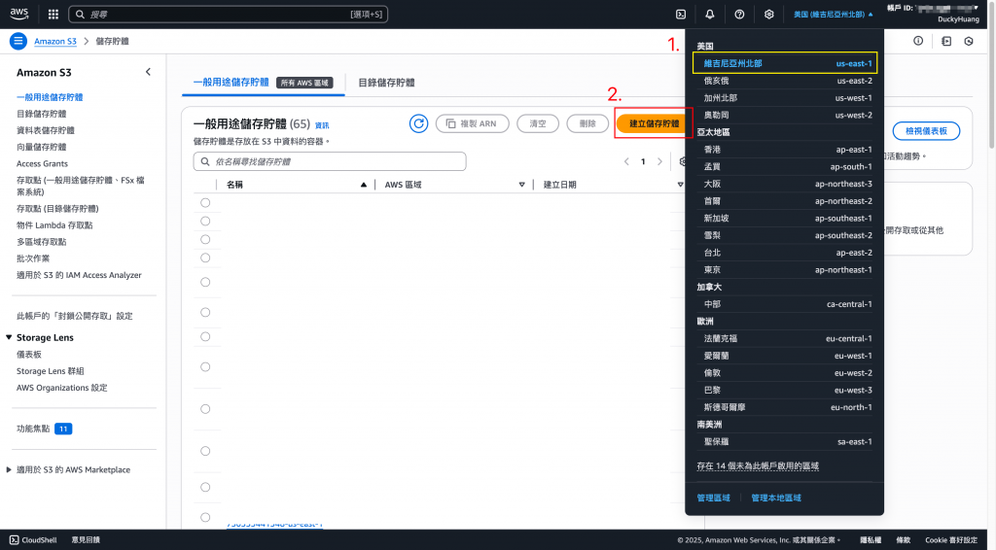
Task: Collapse the Storage Lens section
Action: click(9, 337)
